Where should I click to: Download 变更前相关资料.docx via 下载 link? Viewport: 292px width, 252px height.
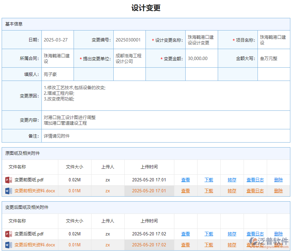pos(209,191)
